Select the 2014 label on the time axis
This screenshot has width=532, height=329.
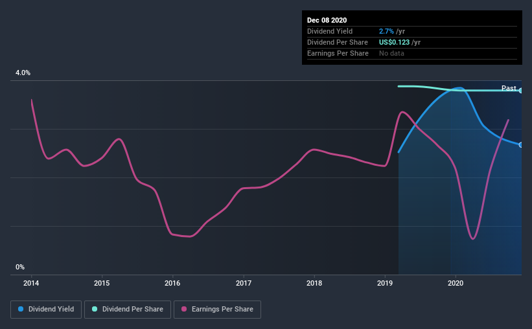31,283
